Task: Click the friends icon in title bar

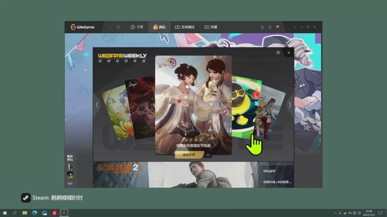Action: coord(263,27)
